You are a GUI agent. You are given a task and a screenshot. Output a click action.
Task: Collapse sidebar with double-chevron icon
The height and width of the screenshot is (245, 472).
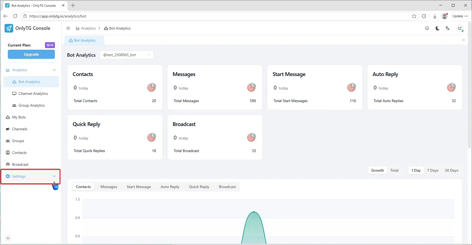tap(8, 238)
